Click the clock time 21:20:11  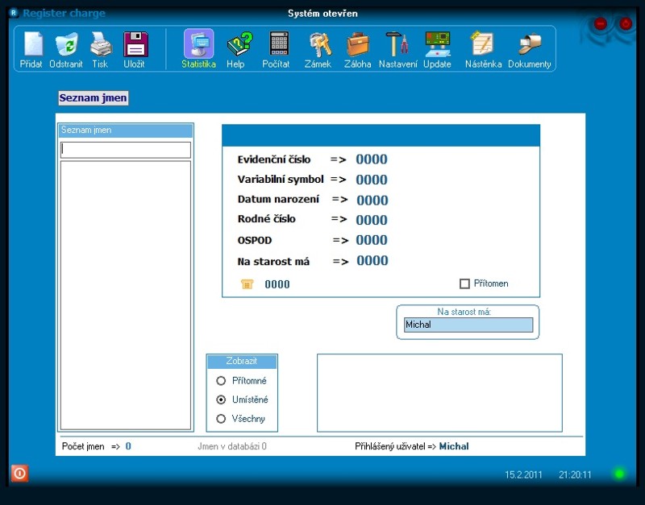[x=575, y=475]
